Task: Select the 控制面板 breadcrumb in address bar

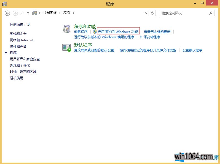Action: coord(50,13)
